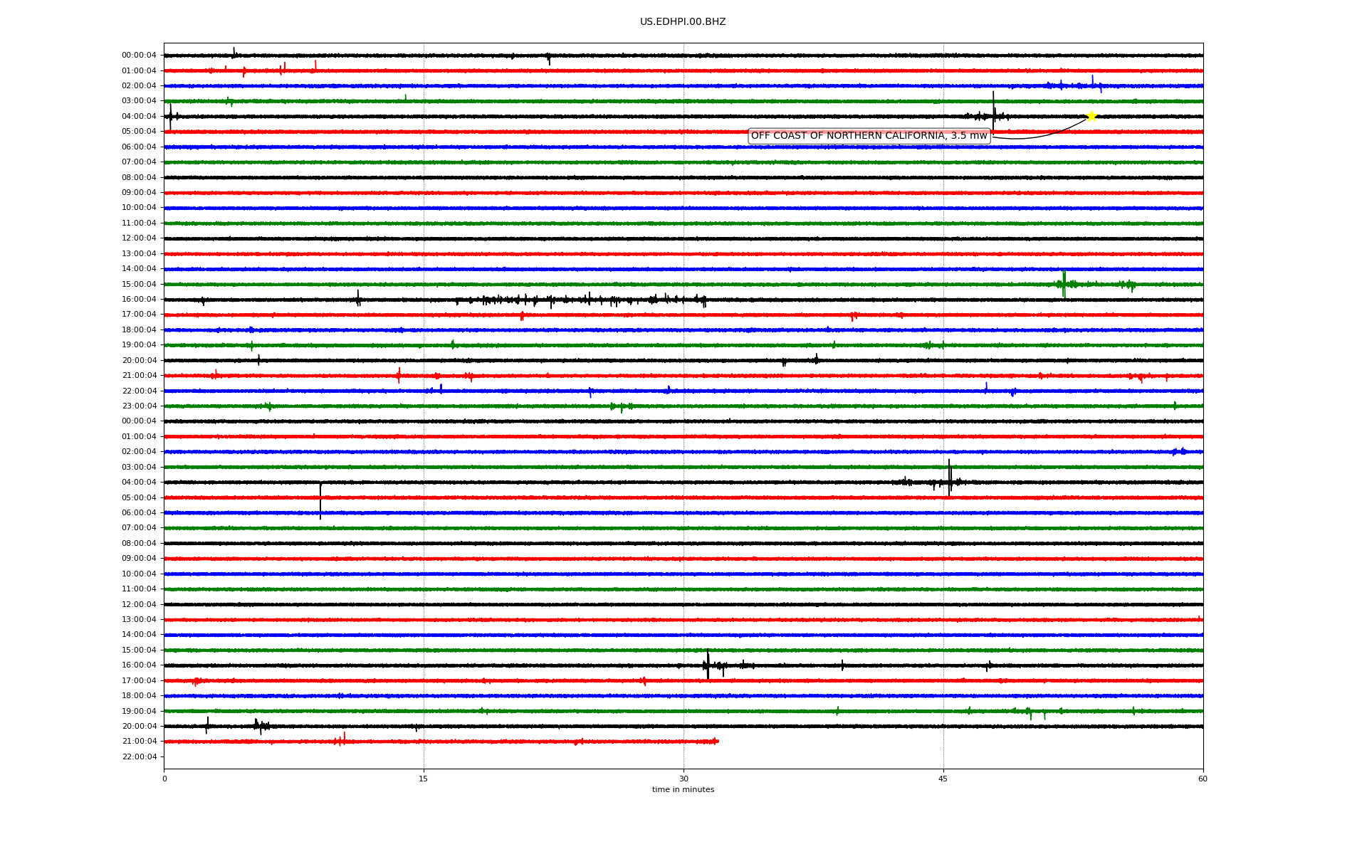Click the black event on the second 16:00:04 trace
This screenshot has height=854, width=1367.
pos(708,665)
